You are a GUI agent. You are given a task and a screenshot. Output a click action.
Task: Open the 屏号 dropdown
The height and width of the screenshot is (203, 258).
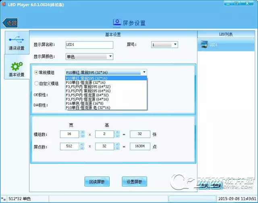[164, 45]
